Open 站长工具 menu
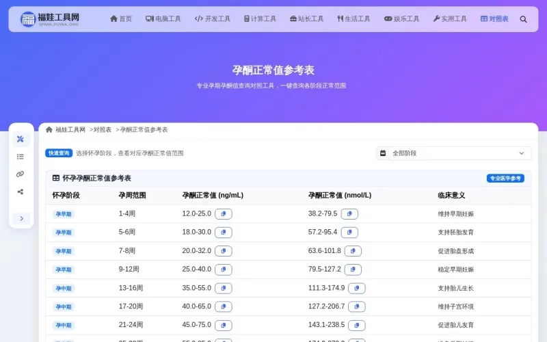 point(306,19)
